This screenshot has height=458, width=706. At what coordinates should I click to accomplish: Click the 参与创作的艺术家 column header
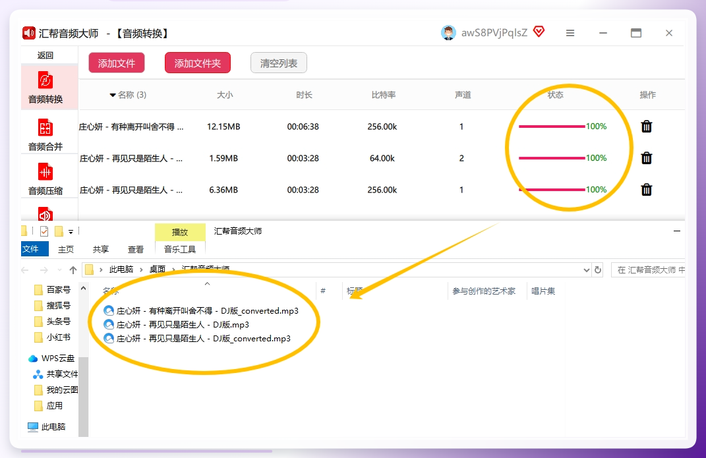tap(484, 291)
